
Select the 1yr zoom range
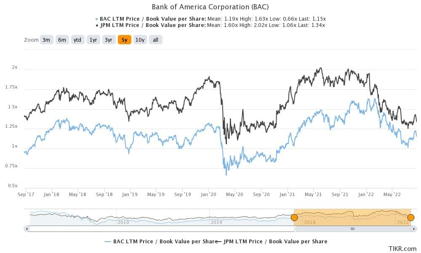click(93, 40)
